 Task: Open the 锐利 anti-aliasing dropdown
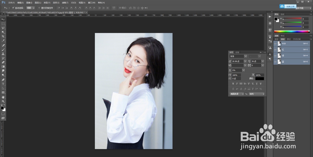(257, 94)
